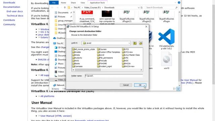Select the all_course_promo_utube folder
Viewport: 215px width, 121px height.
click(x=84, y=49)
